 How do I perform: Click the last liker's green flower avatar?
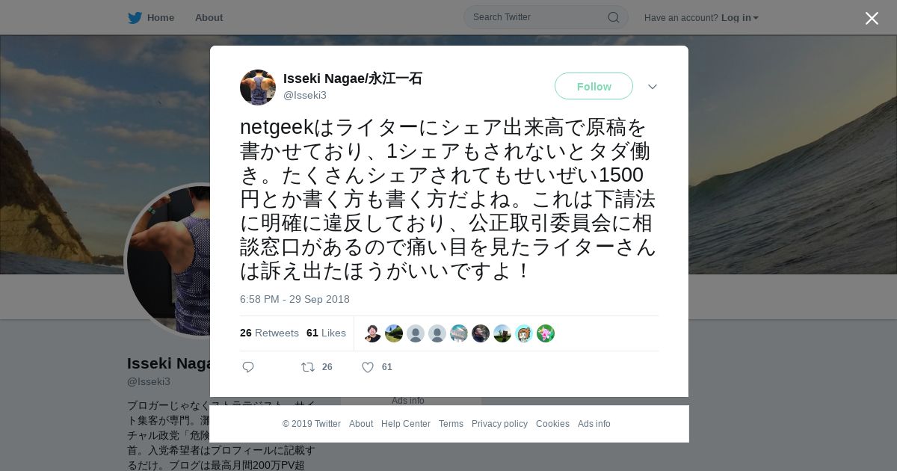546,333
